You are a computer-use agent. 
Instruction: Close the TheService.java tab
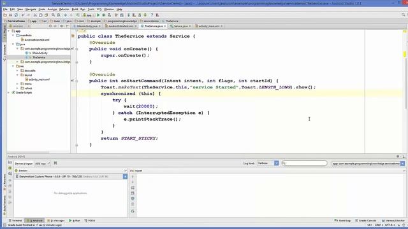click(164, 26)
